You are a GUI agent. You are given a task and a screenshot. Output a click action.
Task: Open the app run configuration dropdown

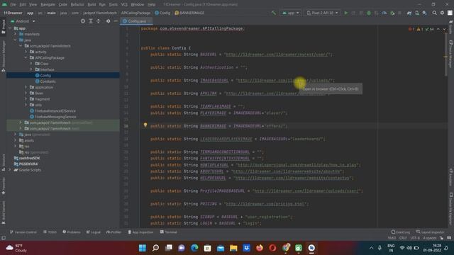point(290,13)
